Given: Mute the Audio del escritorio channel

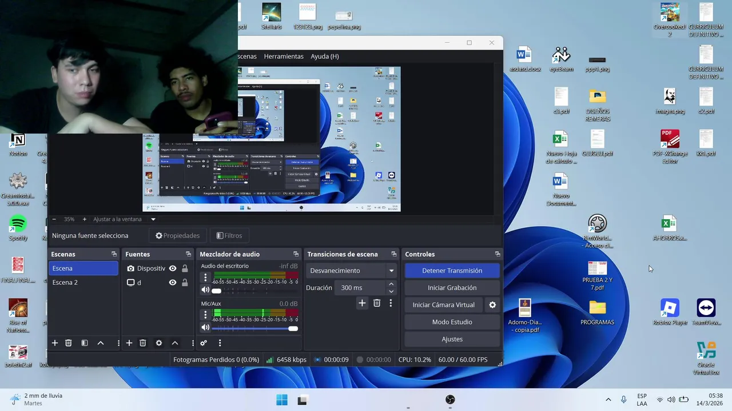Looking at the screenshot, I should tap(205, 291).
